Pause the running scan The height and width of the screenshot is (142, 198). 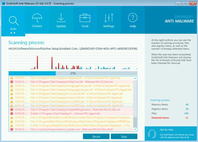pyautogui.click(x=96, y=137)
